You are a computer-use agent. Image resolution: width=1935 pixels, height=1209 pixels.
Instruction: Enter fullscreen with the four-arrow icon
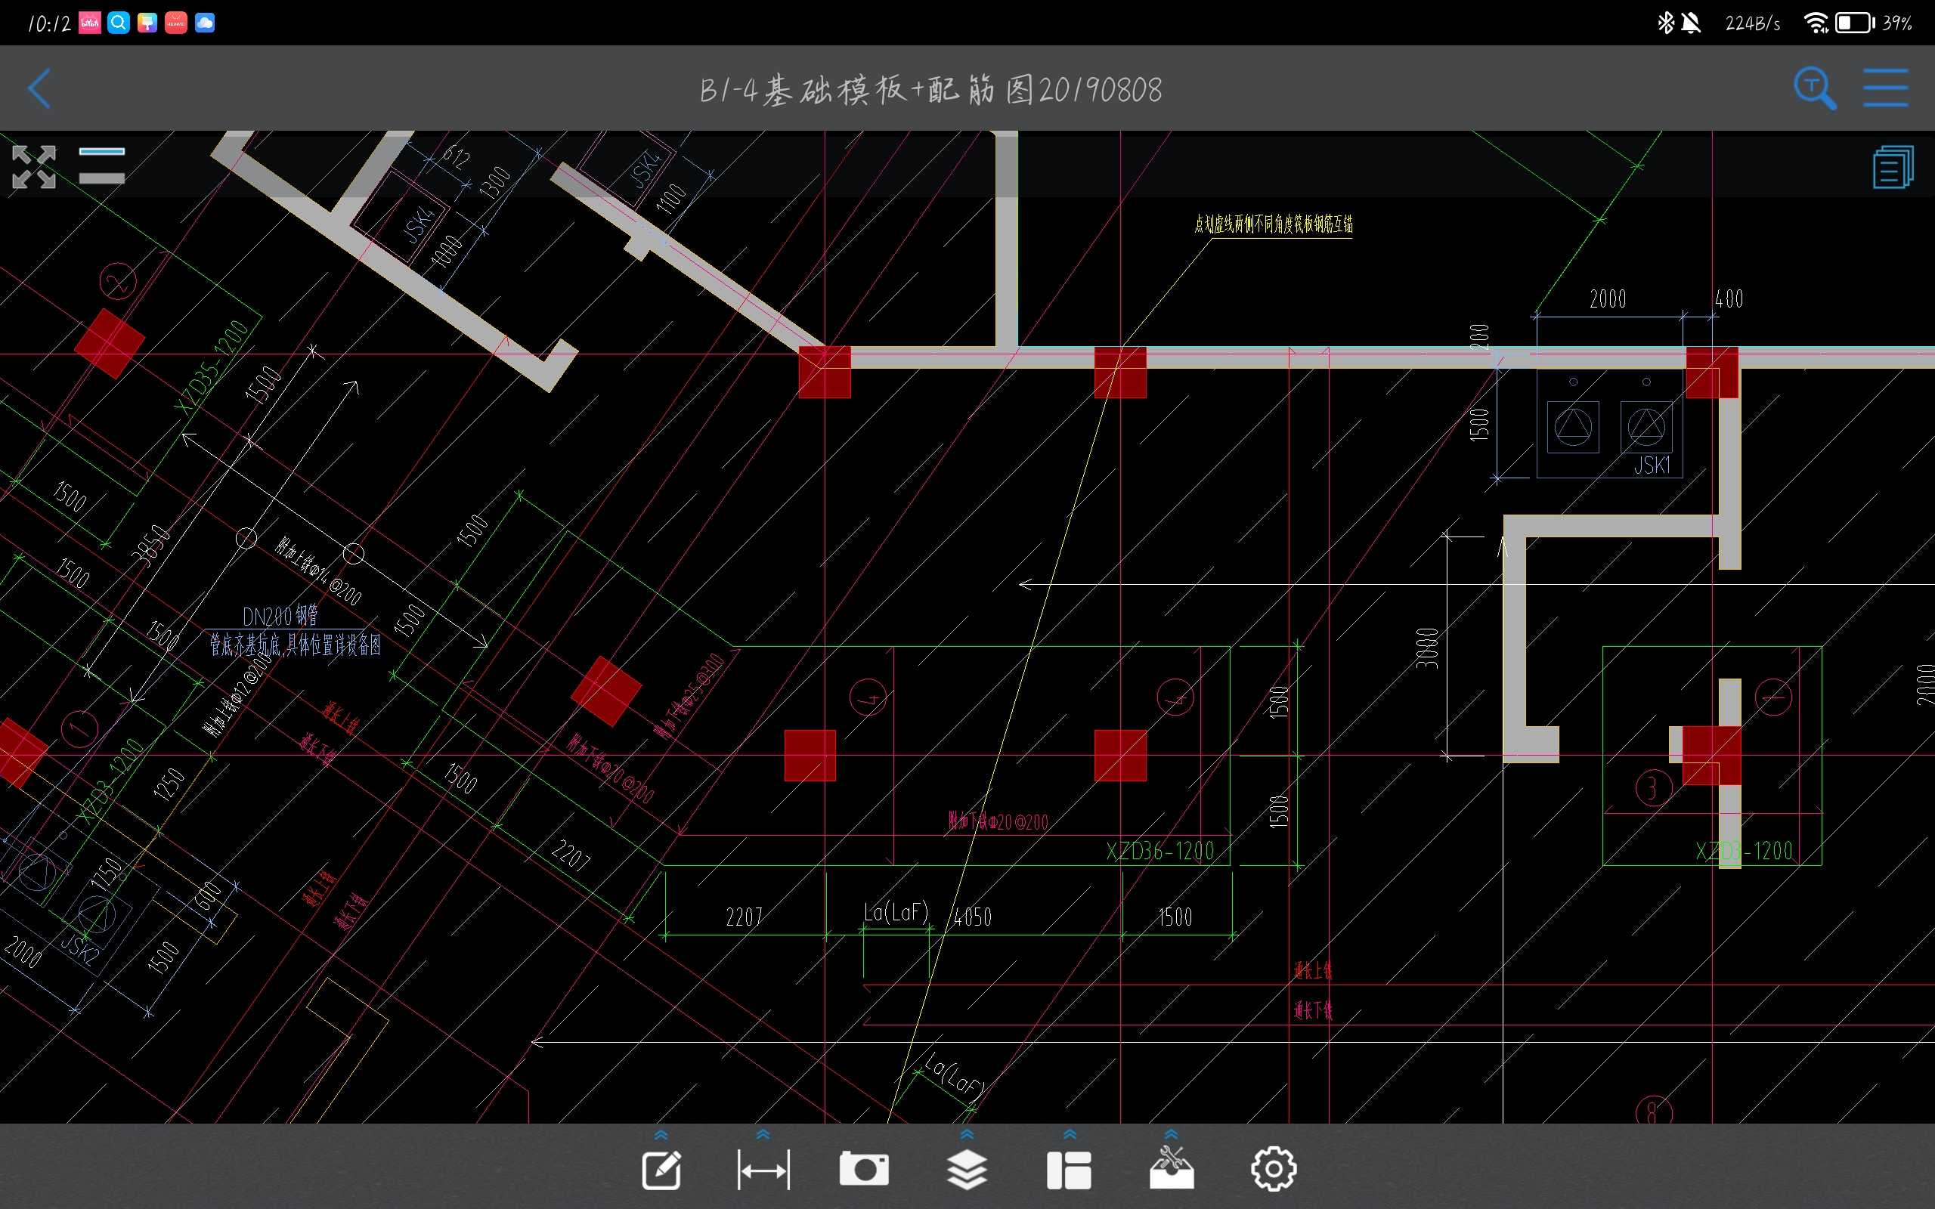(x=33, y=167)
